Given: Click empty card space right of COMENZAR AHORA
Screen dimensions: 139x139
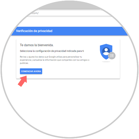Looking at the screenshot, I should (76, 71).
